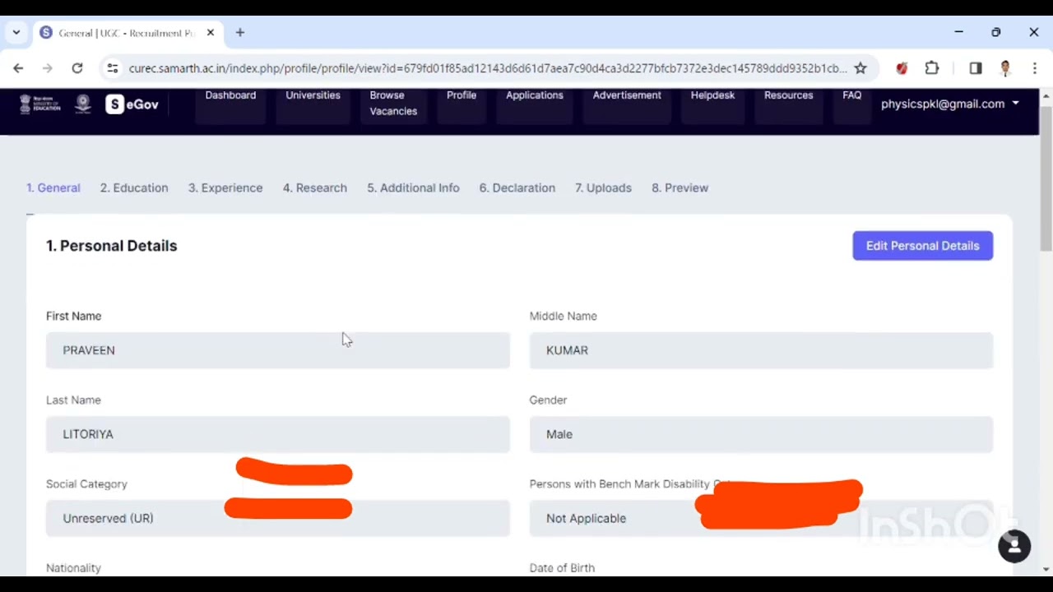Open the Dashboard menu

click(230, 95)
